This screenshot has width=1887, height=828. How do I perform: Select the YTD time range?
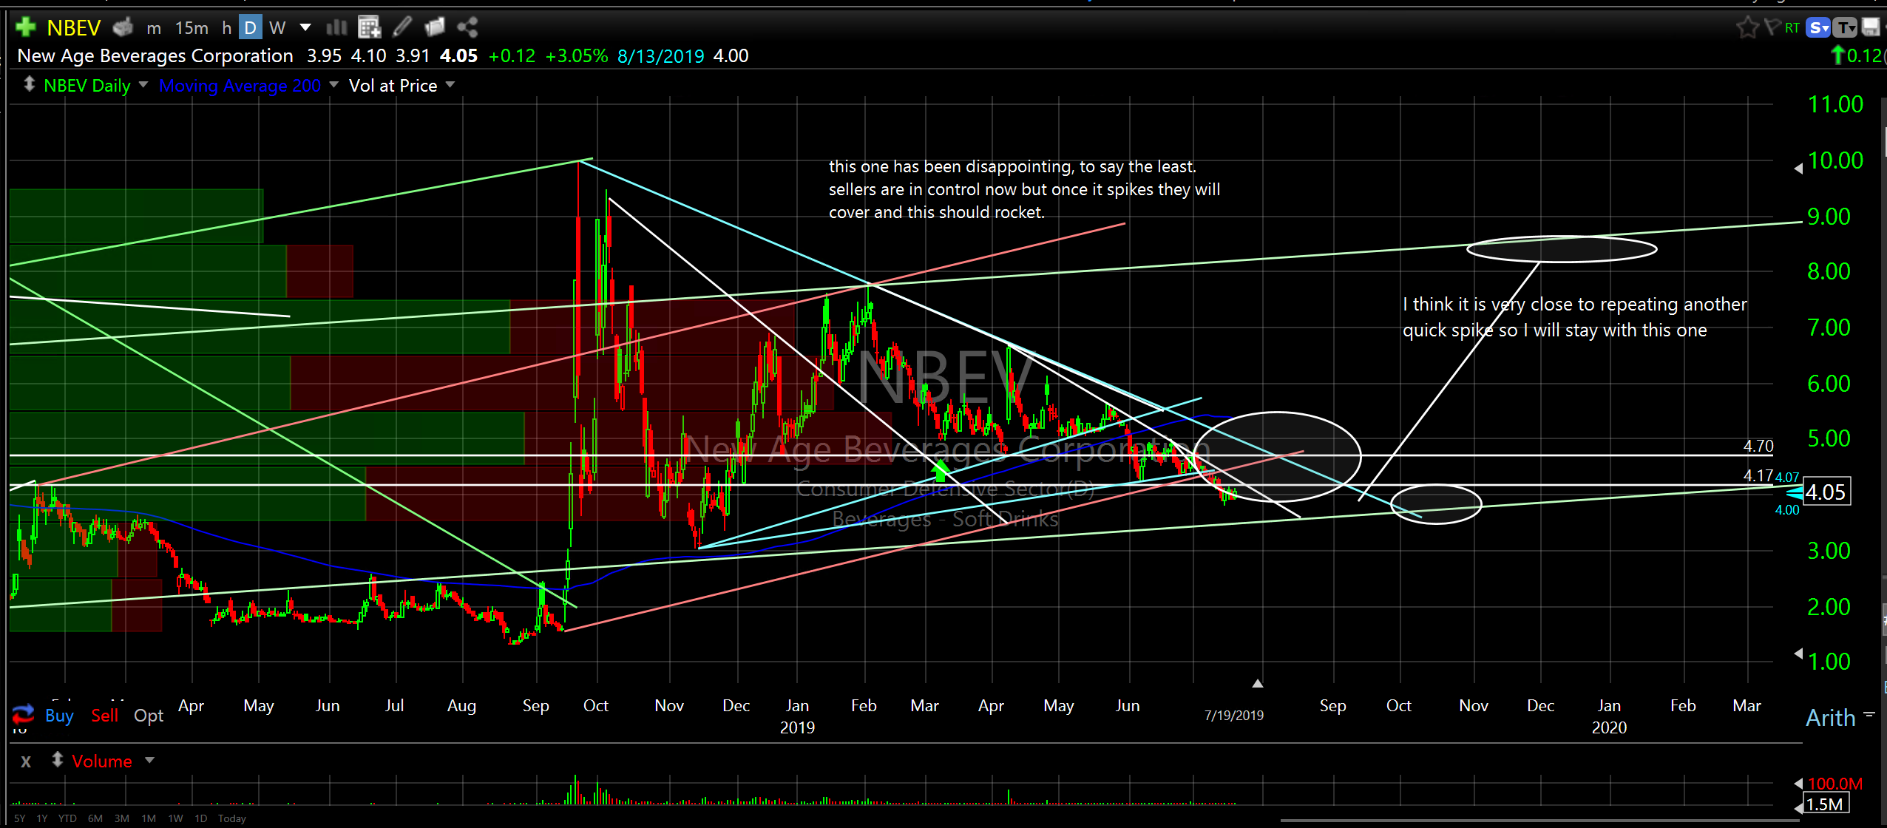67,818
